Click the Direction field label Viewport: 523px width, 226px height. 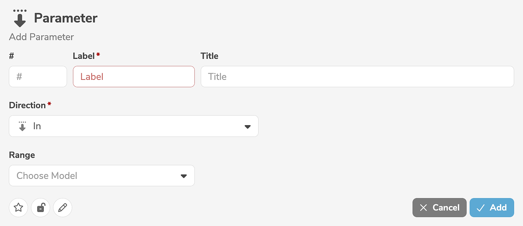click(x=27, y=105)
